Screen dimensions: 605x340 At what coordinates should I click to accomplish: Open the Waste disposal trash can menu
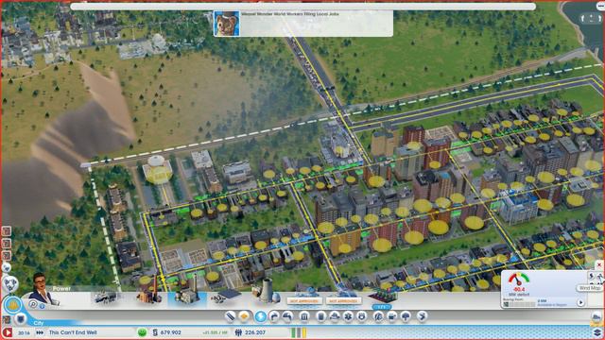tap(321, 317)
